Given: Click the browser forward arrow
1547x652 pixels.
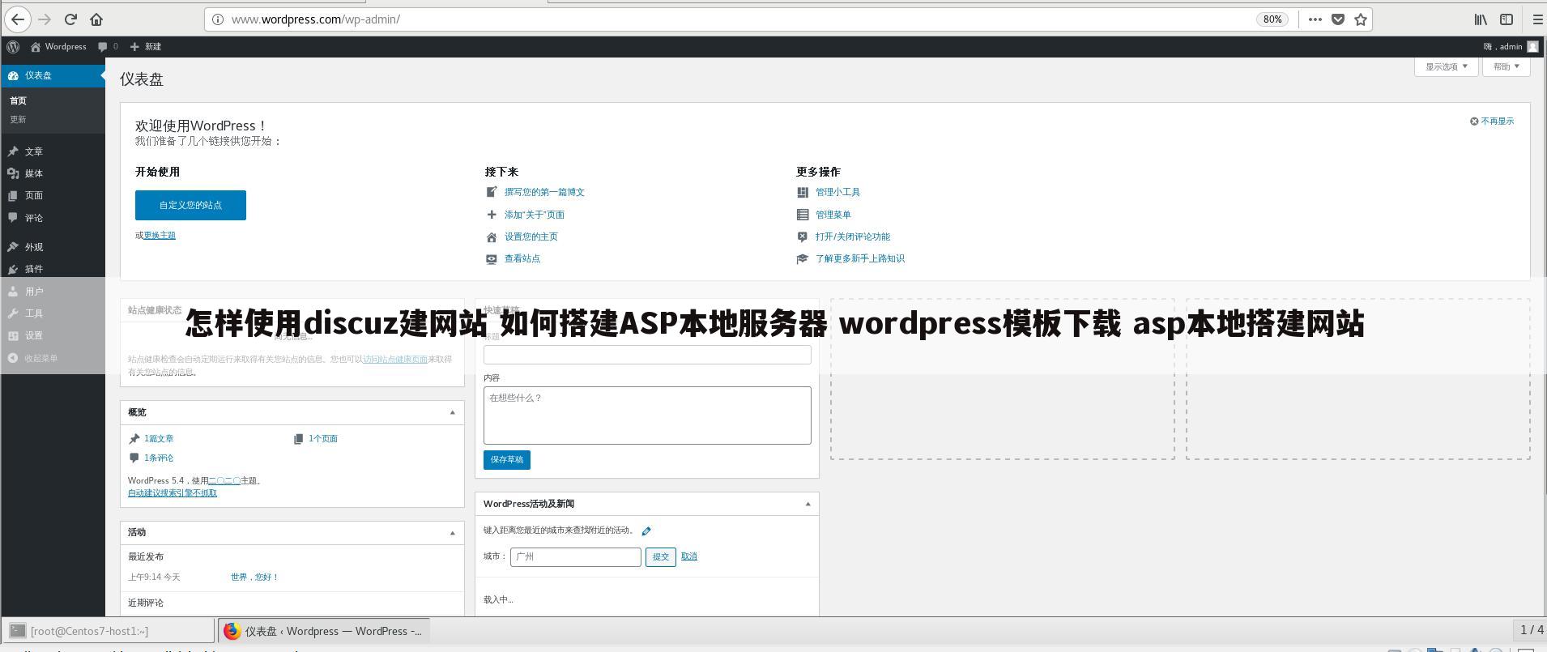Looking at the screenshot, I should point(45,19).
